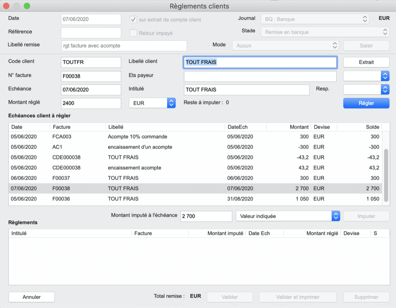The height and width of the screenshot is (308, 396).
Task: Click the blue Régler button
Action: (x=366, y=103)
